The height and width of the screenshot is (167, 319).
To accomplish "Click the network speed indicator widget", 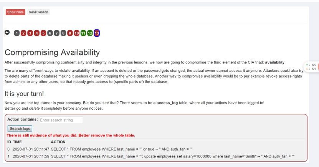I will [x=311, y=67].
